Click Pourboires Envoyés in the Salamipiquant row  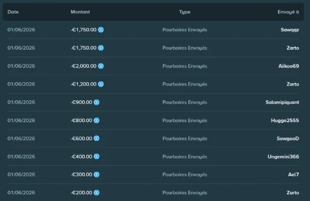tap(185, 102)
